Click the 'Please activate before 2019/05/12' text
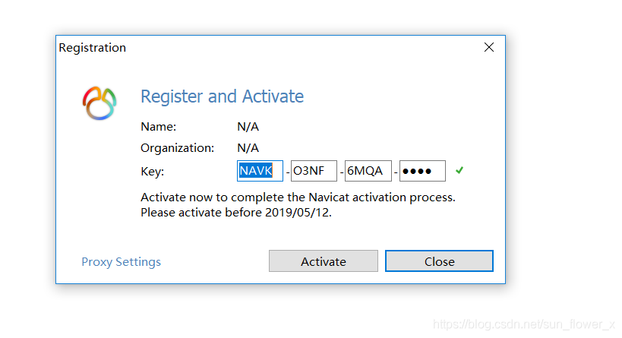The width and height of the screenshot is (622, 338). point(236,213)
